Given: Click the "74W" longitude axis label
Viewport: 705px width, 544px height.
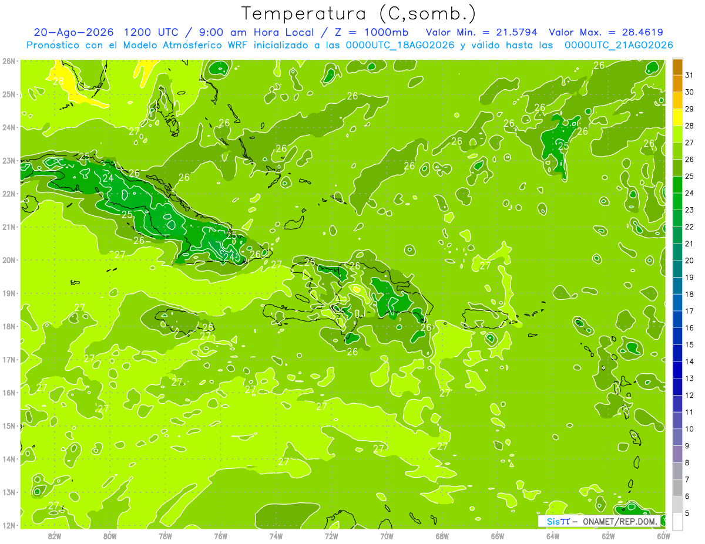Looking at the screenshot, I should 276,536.
